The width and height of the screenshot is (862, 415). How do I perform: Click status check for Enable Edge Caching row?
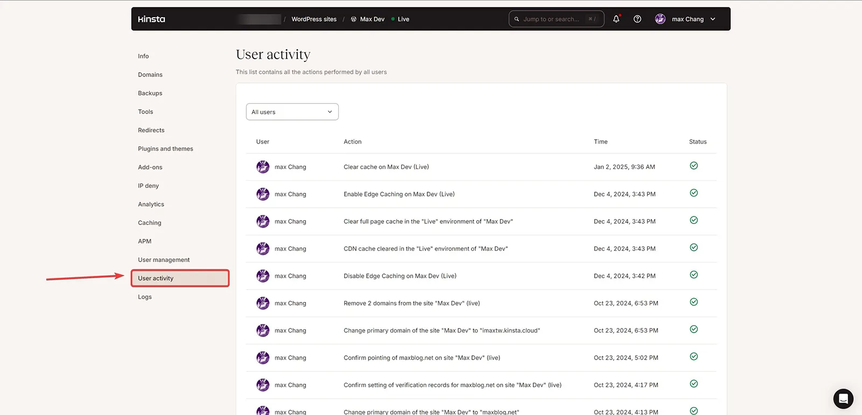694,193
